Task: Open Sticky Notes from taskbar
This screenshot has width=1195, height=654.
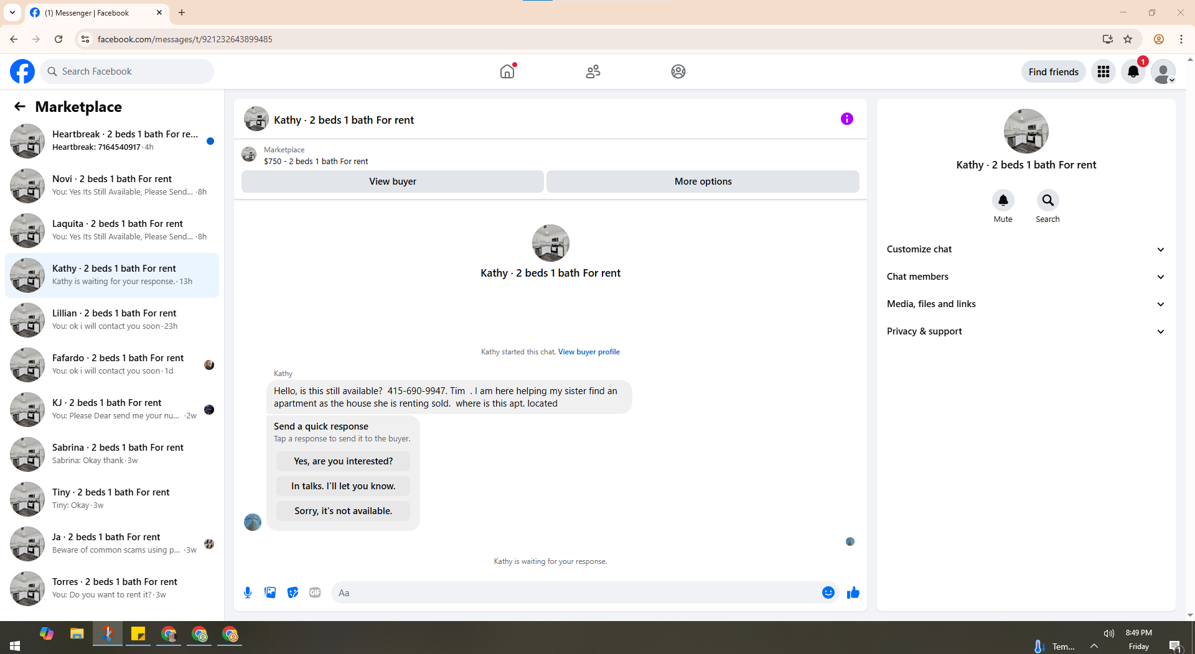Action: tap(138, 634)
